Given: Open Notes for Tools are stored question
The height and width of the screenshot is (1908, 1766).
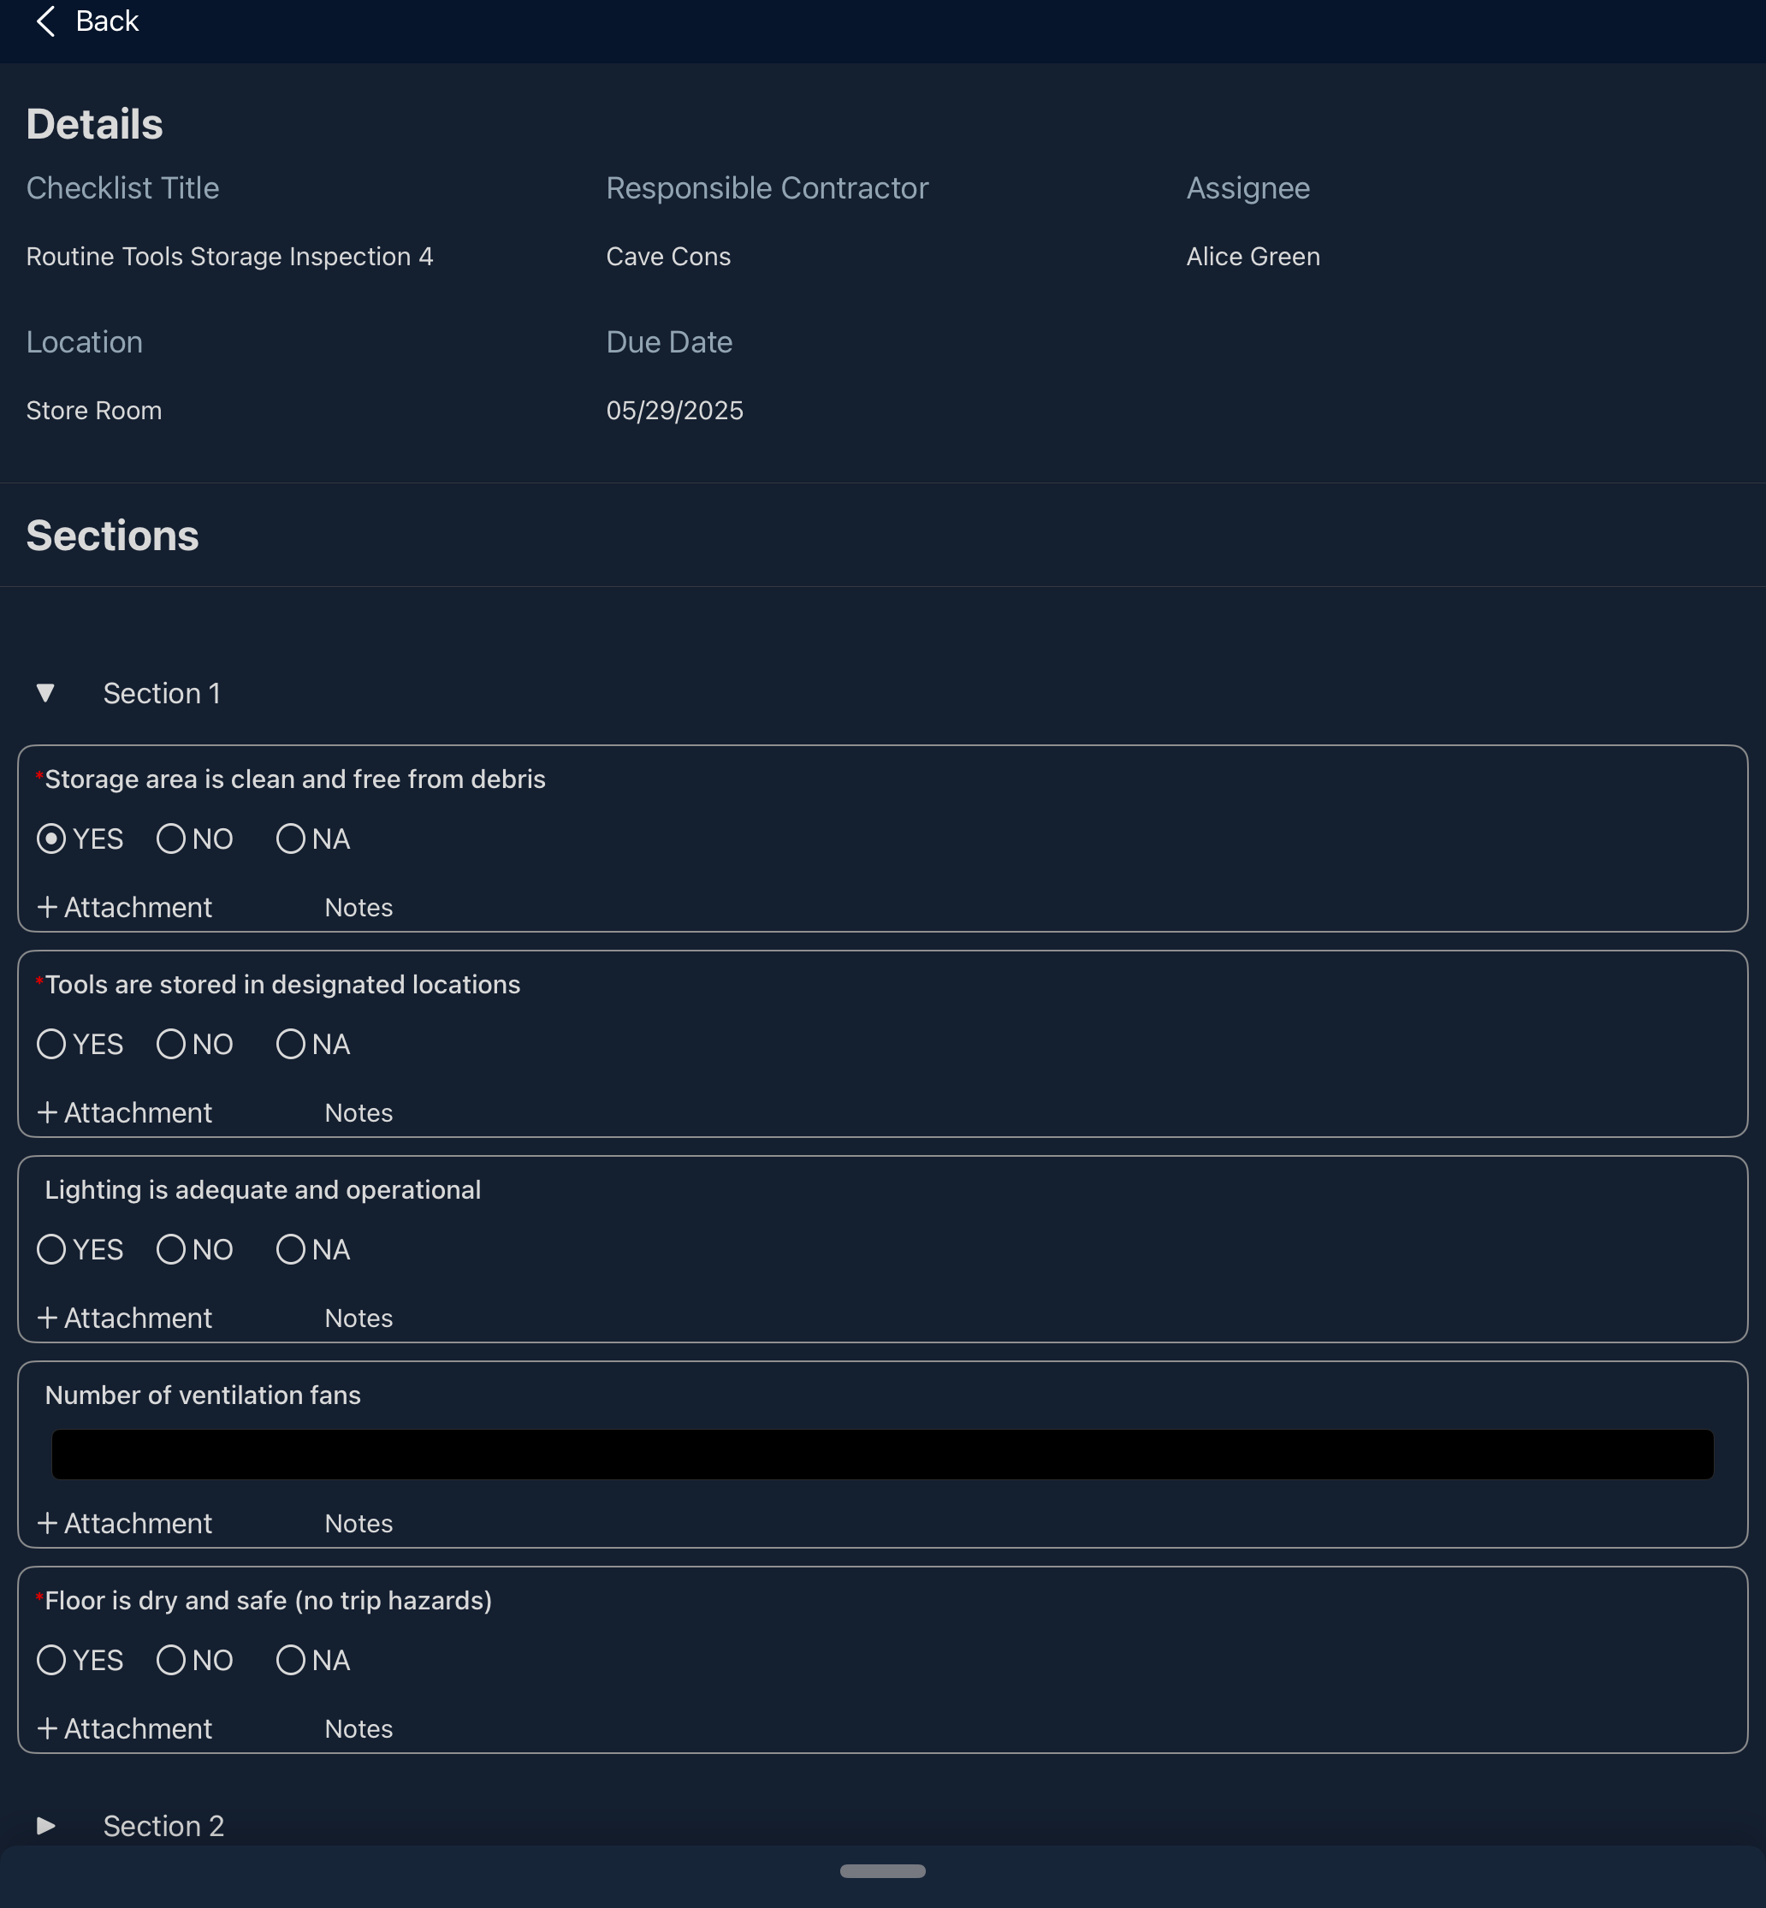Looking at the screenshot, I should point(359,1113).
